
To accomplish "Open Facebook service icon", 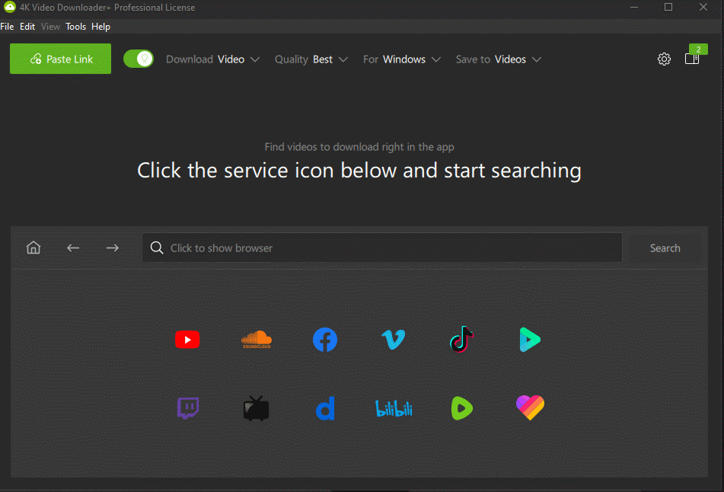I will (x=325, y=340).
